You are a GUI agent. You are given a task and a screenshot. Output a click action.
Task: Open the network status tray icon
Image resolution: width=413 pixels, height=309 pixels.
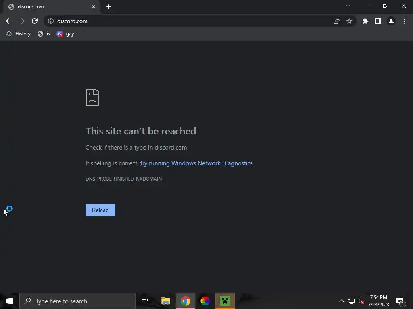351,301
